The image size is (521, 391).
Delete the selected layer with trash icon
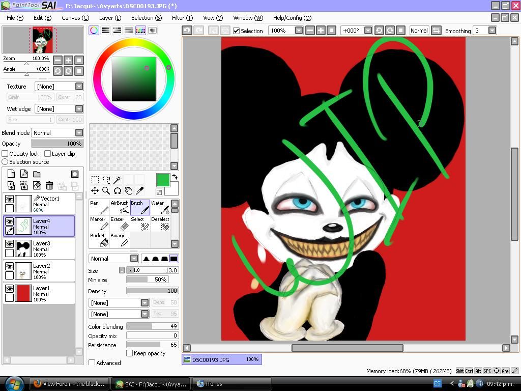tap(49, 185)
